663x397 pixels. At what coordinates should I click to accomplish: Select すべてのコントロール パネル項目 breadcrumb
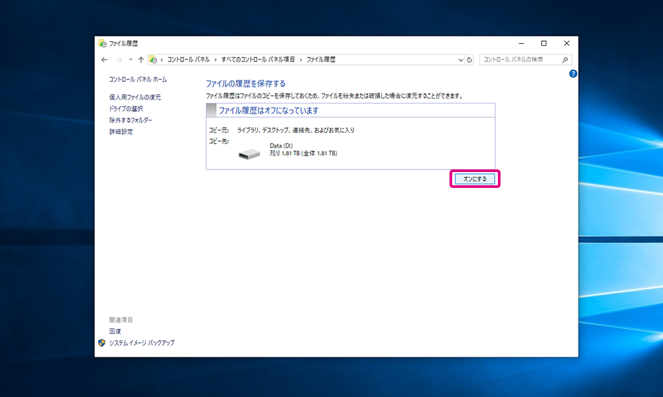pyautogui.click(x=258, y=60)
